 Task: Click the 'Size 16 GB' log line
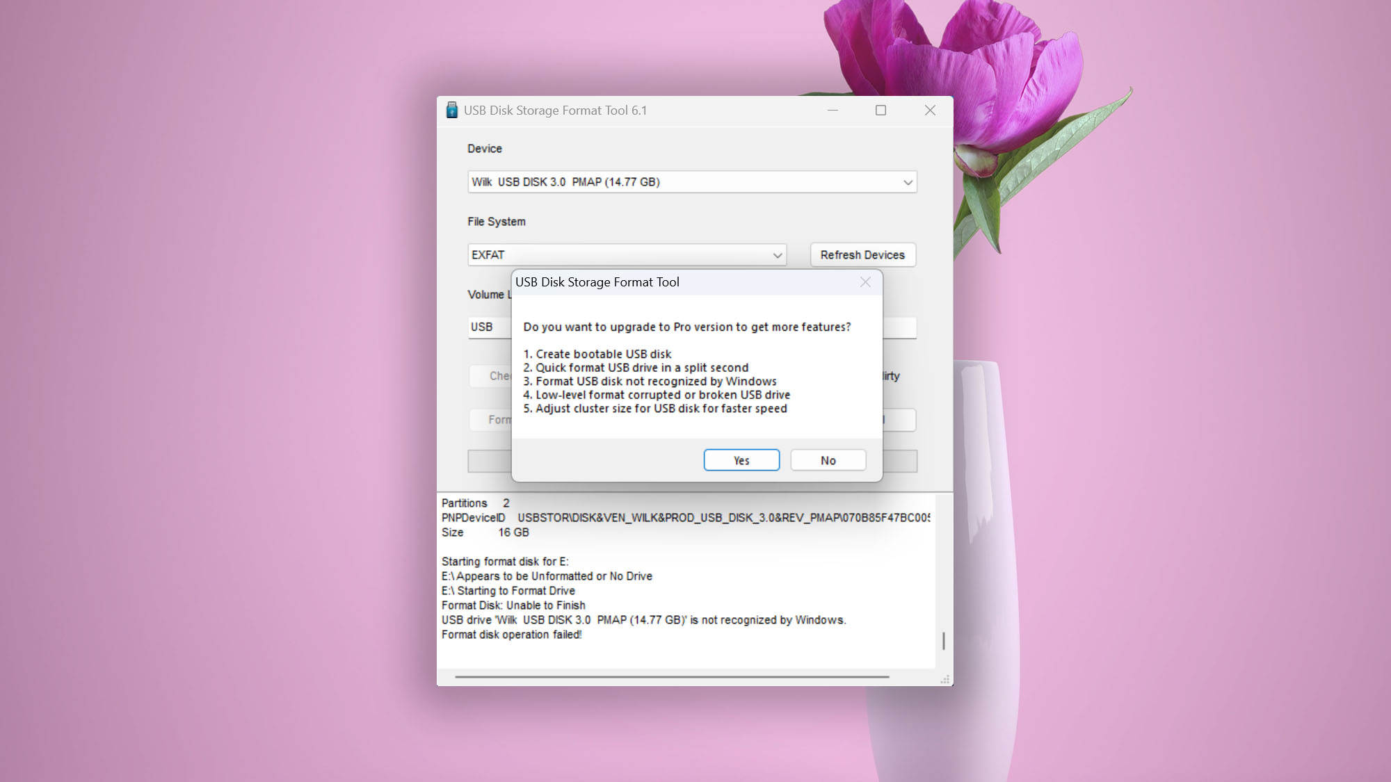click(485, 532)
